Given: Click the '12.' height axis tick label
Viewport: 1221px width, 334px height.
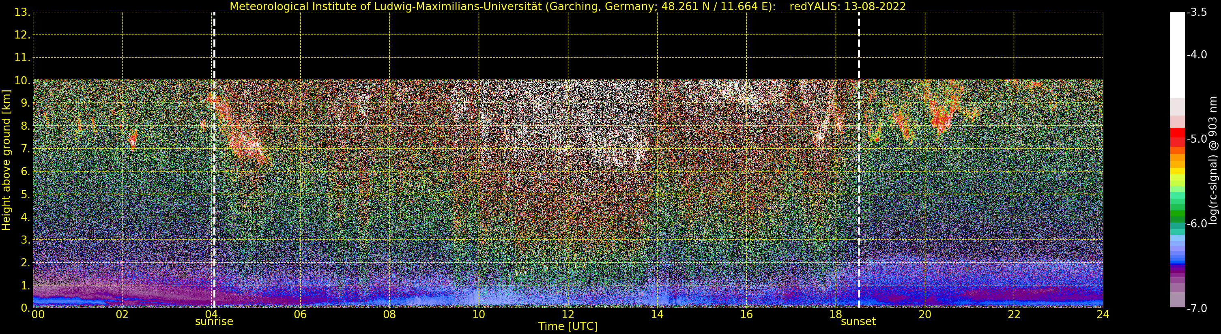Looking at the screenshot, I should click(22, 35).
